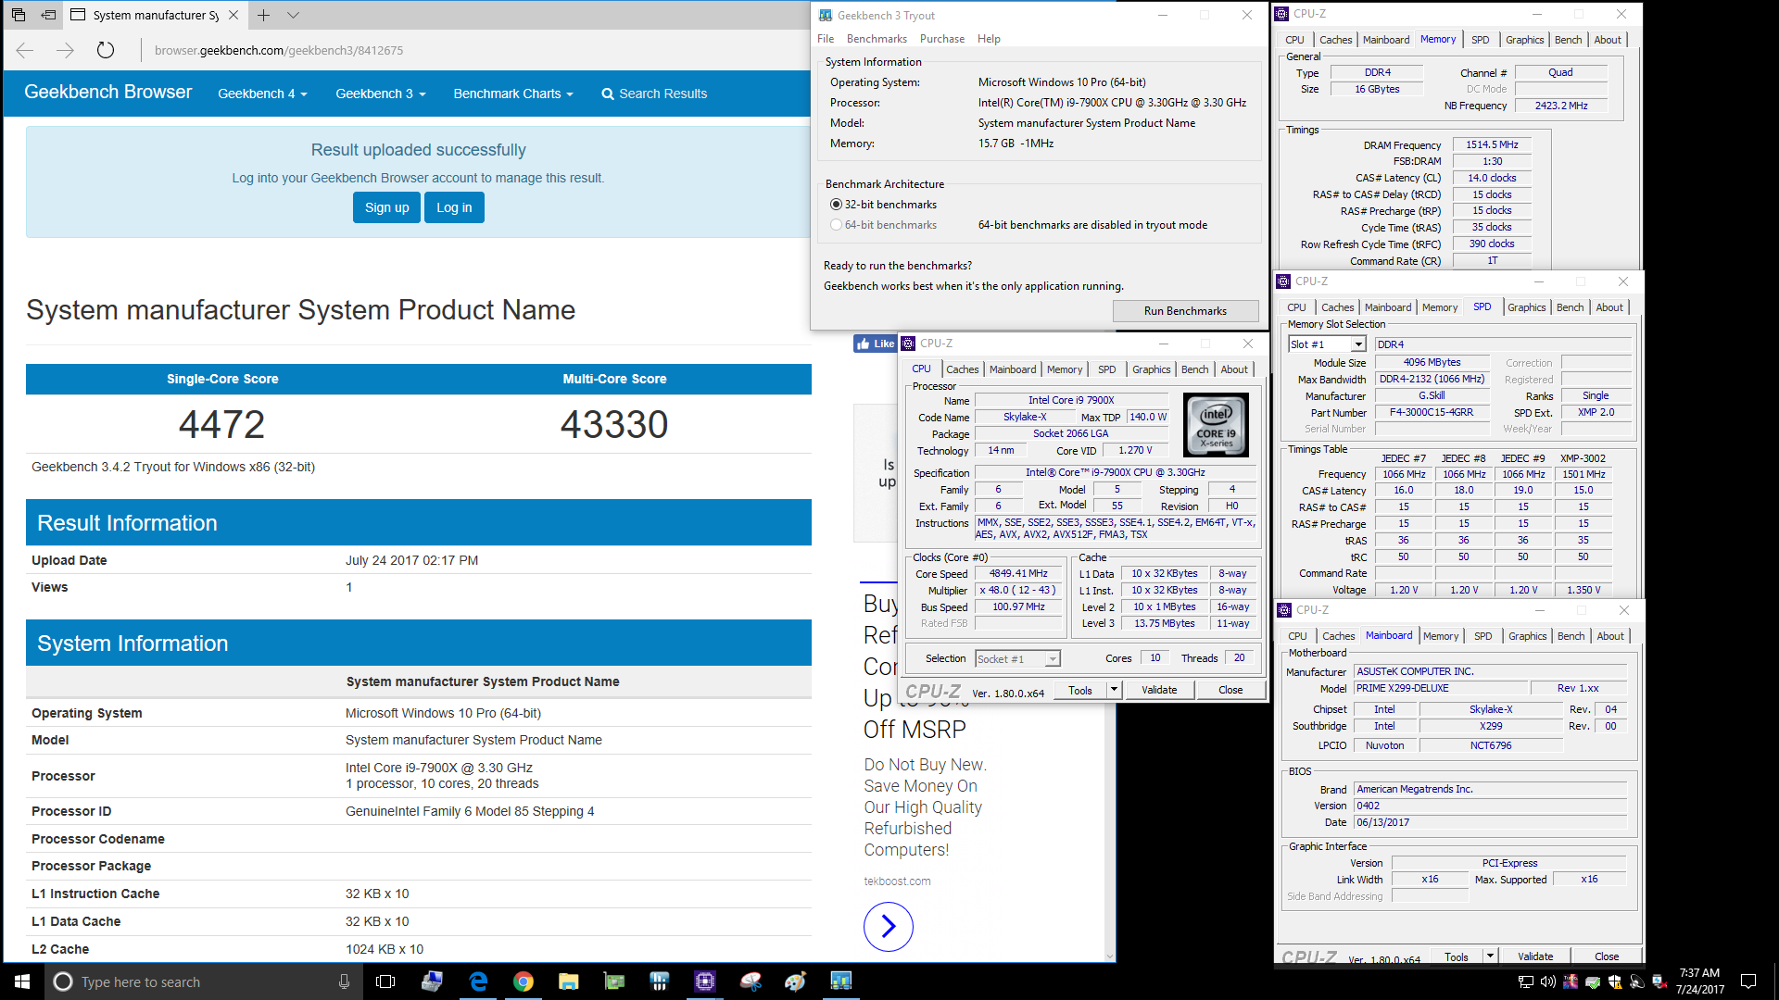
Task: Switch to Caches tab in CPU-Z CPU window
Action: tap(962, 369)
